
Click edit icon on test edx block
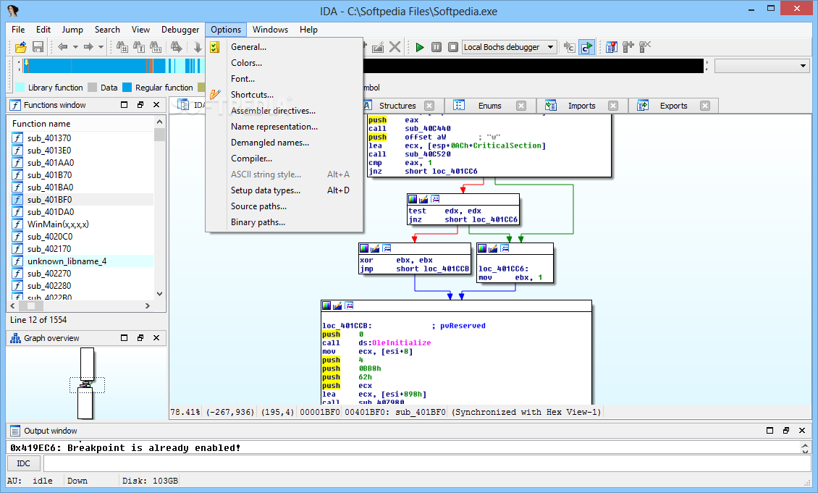tap(423, 199)
